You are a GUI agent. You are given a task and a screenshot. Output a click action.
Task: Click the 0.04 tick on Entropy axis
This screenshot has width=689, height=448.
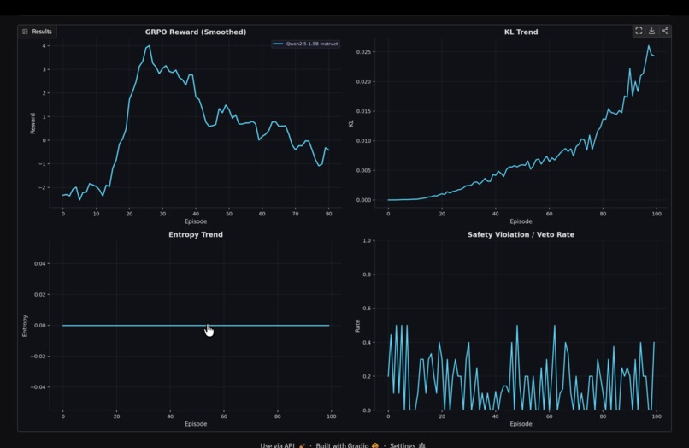pos(39,264)
